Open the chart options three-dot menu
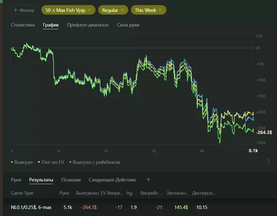Viewport: 277px width, 216px height. point(269,162)
